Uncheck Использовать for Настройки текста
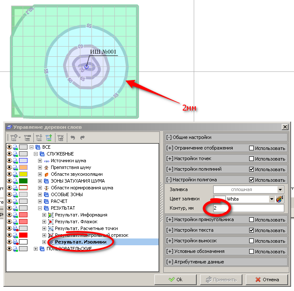 coord(252,230)
